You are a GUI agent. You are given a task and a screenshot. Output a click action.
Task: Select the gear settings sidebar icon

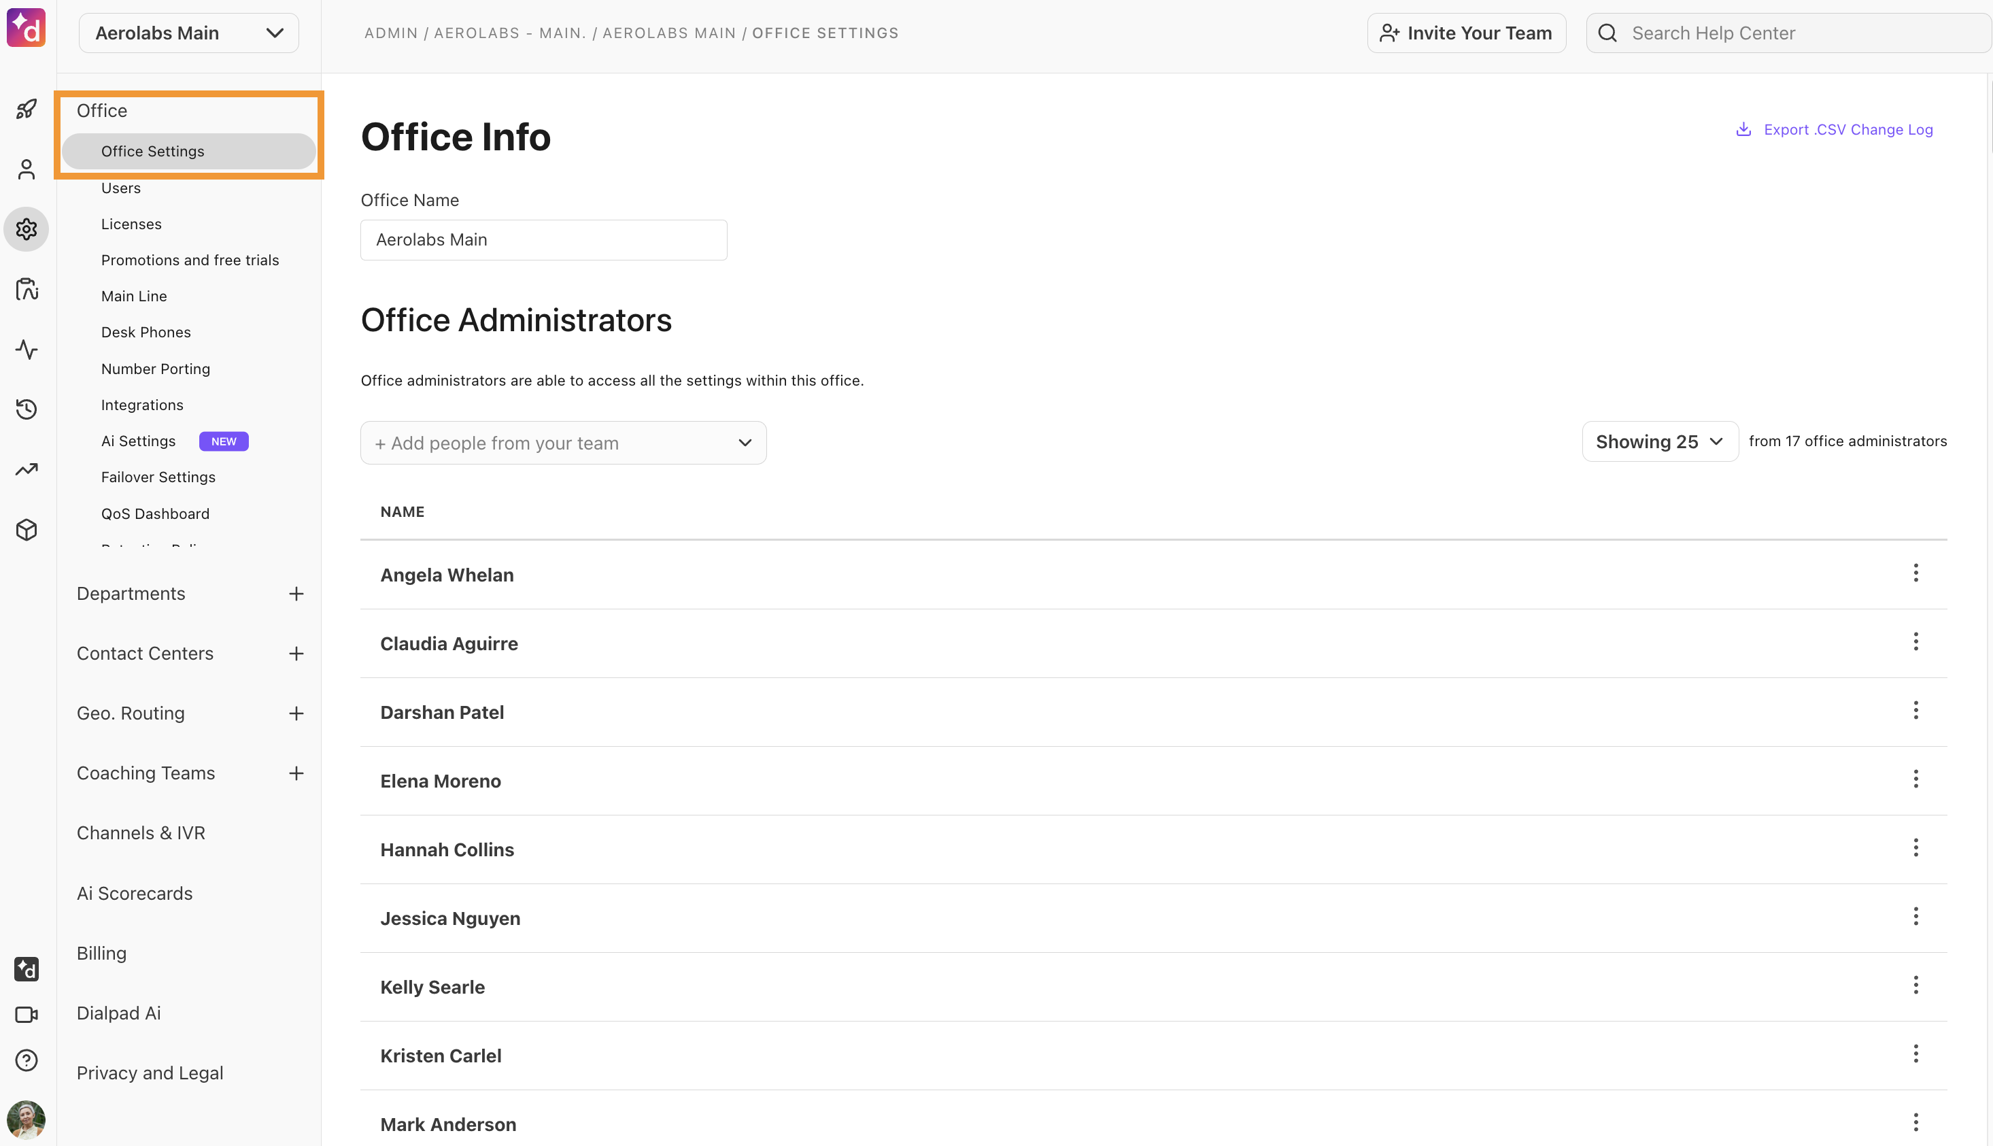pyautogui.click(x=27, y=229)
